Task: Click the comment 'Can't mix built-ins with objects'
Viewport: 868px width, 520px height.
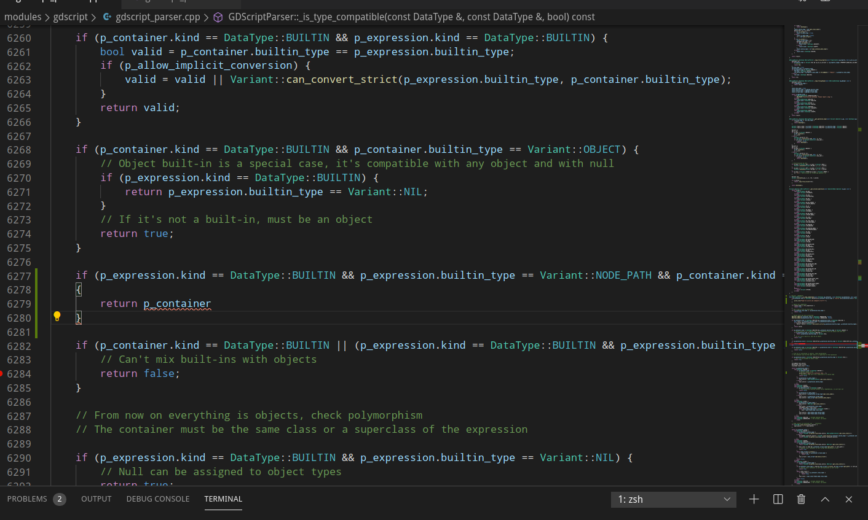Action: tap(208, 359)
